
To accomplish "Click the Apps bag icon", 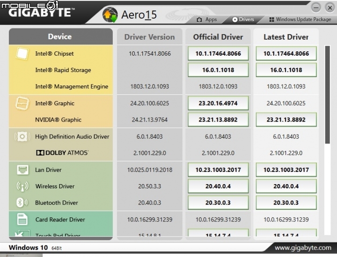I will point(199,20).
